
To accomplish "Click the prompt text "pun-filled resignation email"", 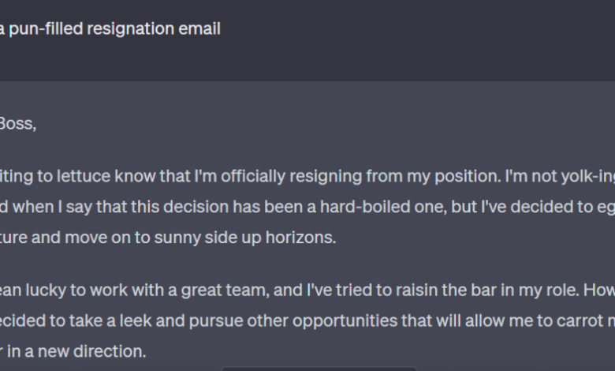I will click(115, 29).
